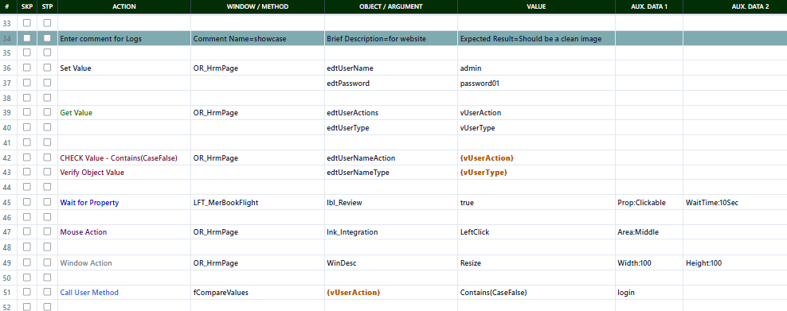
Task: Click the 'lbl_Review' object cell
Action: tap(391, 202)
